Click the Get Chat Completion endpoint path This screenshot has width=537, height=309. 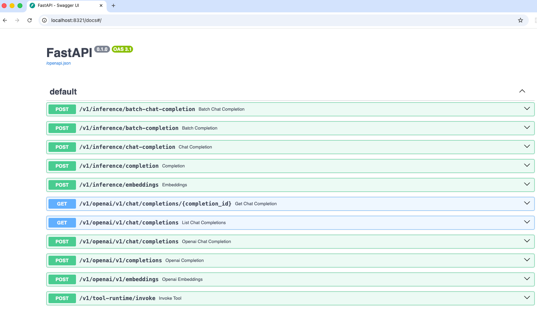[x=155, y=204]
